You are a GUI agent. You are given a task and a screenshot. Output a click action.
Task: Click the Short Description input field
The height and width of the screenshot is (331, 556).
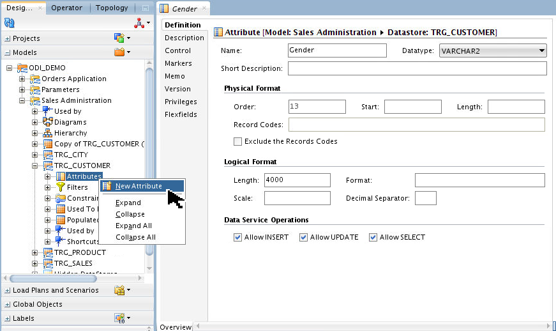coord(417,68)
